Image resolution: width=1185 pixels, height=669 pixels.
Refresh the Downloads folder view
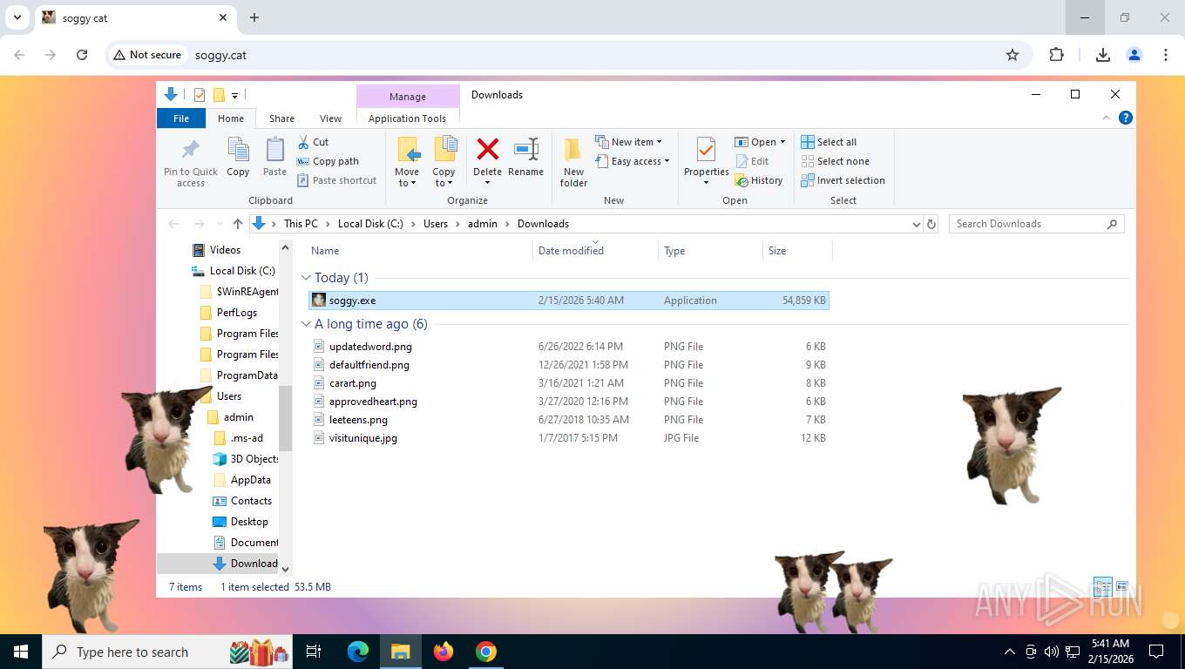pyautogui.click(x=931, y=224)
